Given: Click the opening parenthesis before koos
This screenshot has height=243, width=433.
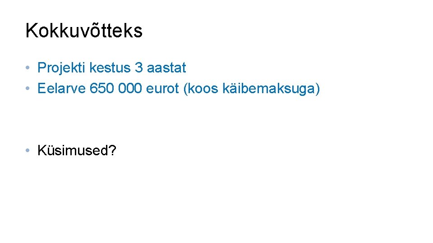Looking at the screenshot, I should tap(185, 89).
